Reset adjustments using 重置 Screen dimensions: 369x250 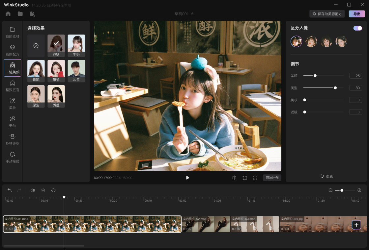click(x=327, y=176)
